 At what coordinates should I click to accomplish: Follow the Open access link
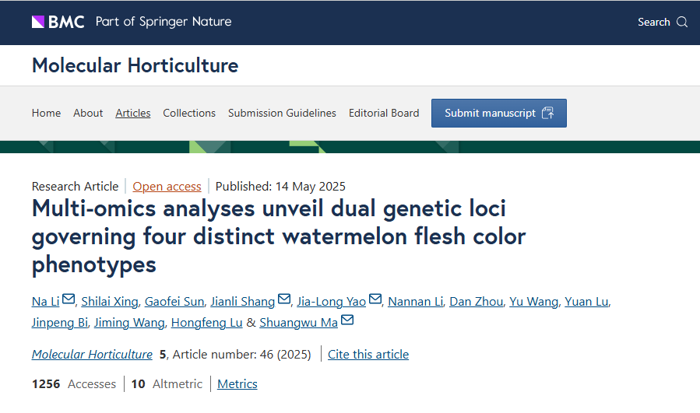(x=167, y=186)
